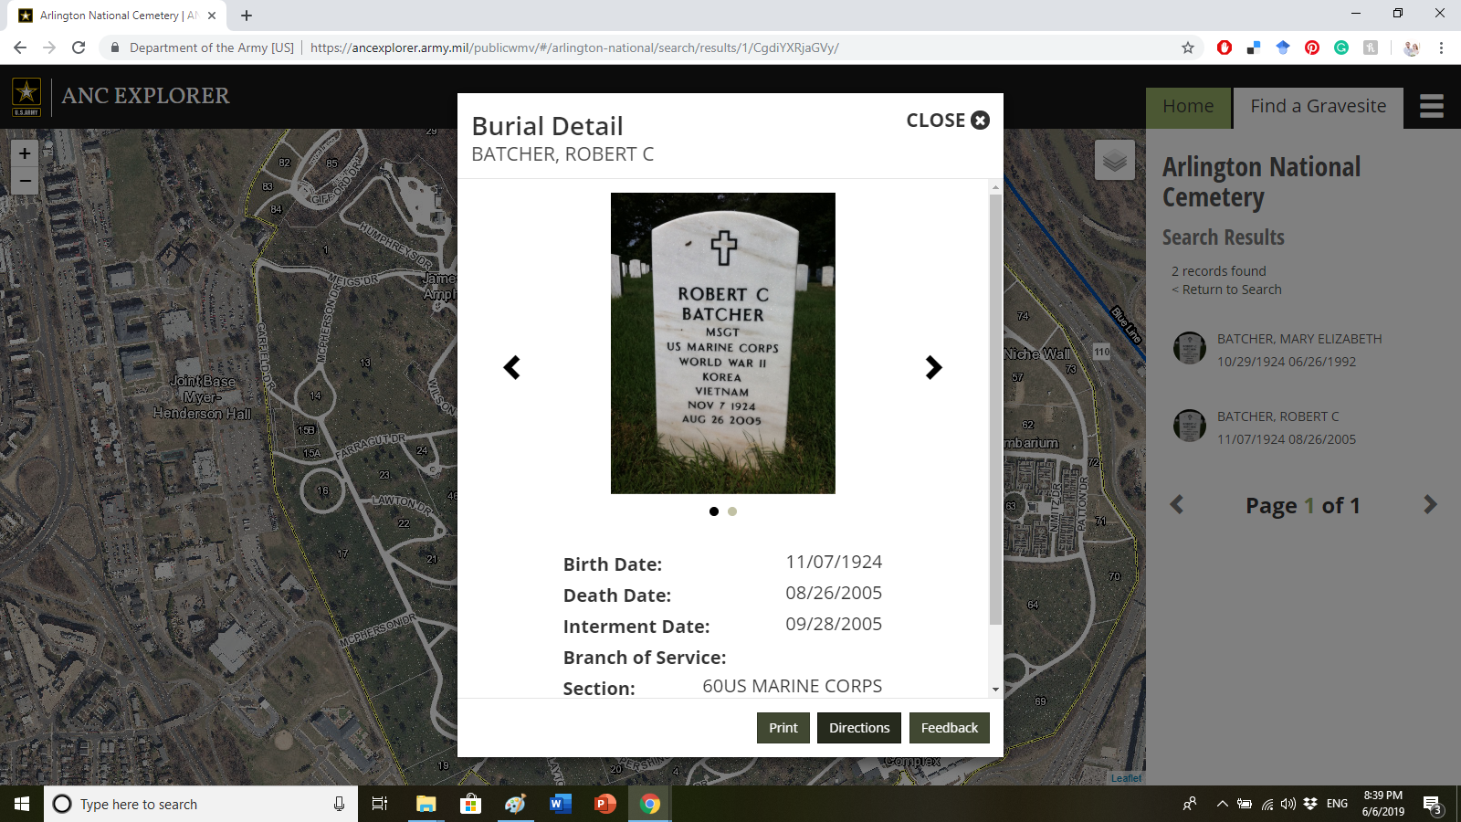1461x822 pixels.
Task: Open the Feedback form
Action: click(x=949, y=728)
